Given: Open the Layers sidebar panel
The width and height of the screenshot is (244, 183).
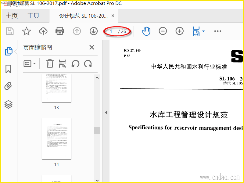Looking at the screenshot, I should click(9, 104).
